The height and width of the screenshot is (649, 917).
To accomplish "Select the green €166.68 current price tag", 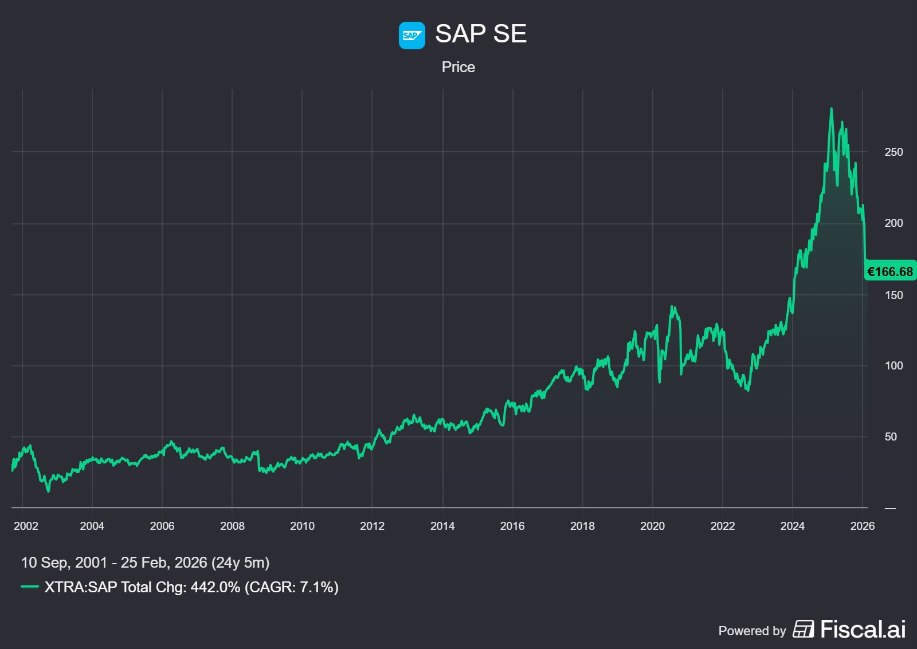I will tap(889, 272).
